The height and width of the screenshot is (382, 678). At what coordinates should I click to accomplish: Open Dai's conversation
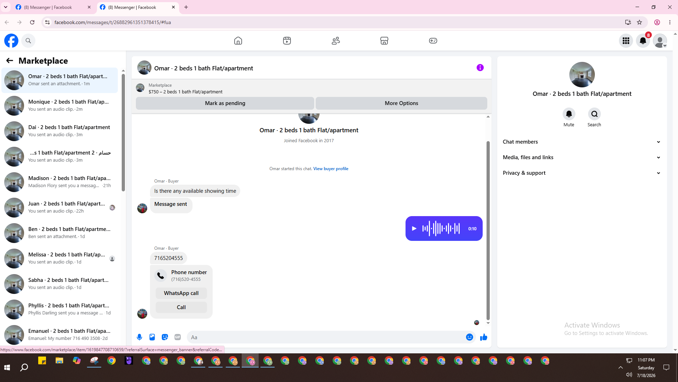60,131
